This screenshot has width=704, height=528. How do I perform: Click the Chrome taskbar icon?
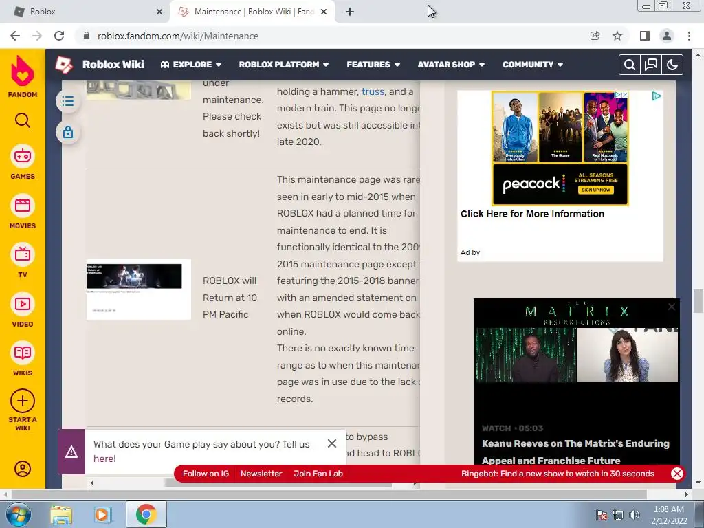click(146, 514)
